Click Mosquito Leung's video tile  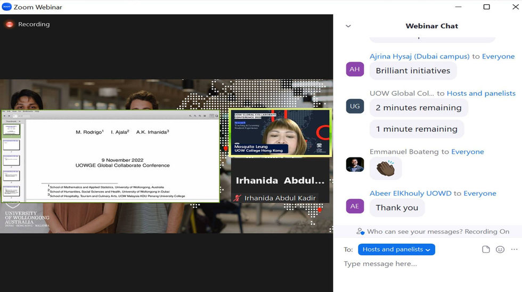pos(280,132)
